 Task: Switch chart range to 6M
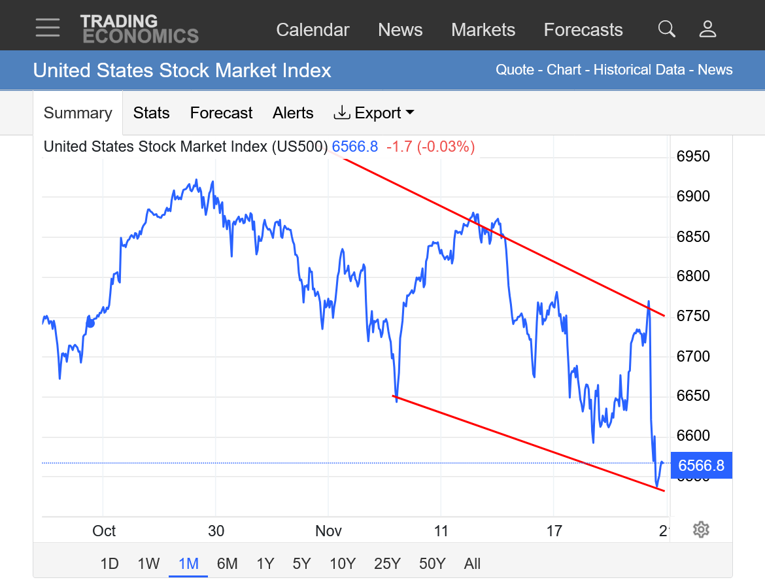(227, 564)
